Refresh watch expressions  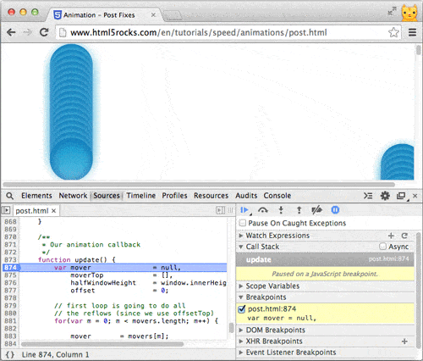pyautogui.click(x=404, y=236)
